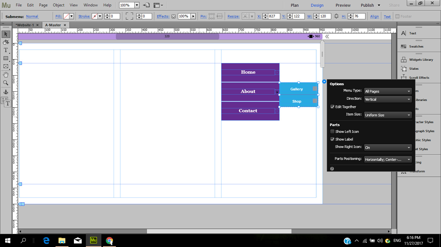This screenshot has height=247, width=441.
Task: Open Microsoft Edge from taskbar
Action: (46, 241)
